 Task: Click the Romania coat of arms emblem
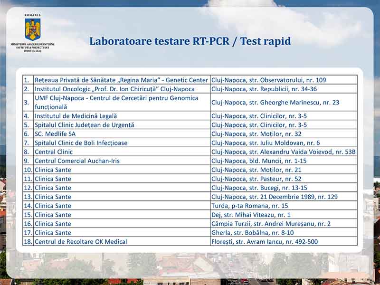pyautogui.click(x=32, y=29)
